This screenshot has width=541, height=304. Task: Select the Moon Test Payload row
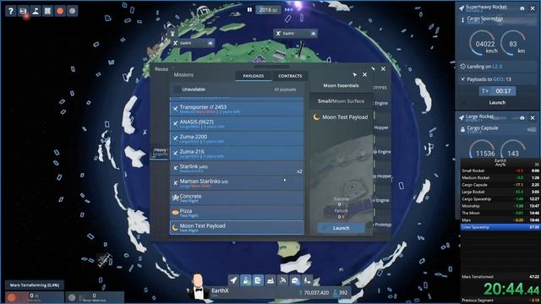click(x=237, y=227)
